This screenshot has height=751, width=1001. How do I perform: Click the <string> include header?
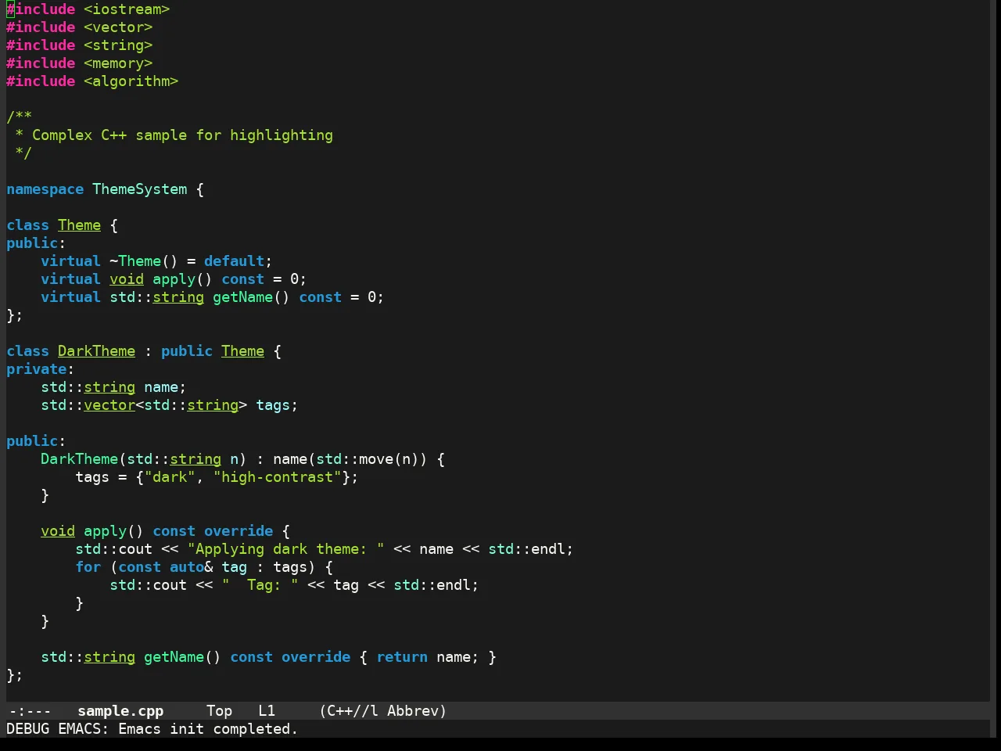click(118, 45)
